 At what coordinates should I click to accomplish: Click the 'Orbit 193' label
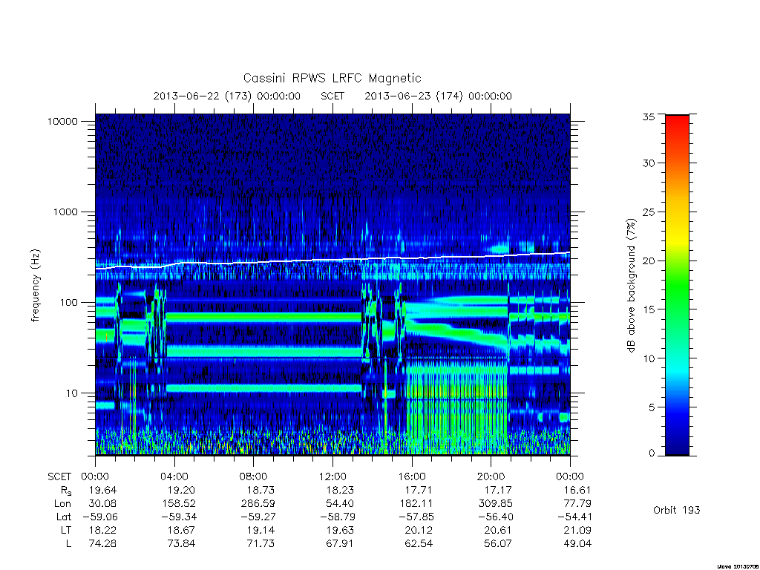coord(677,510)
